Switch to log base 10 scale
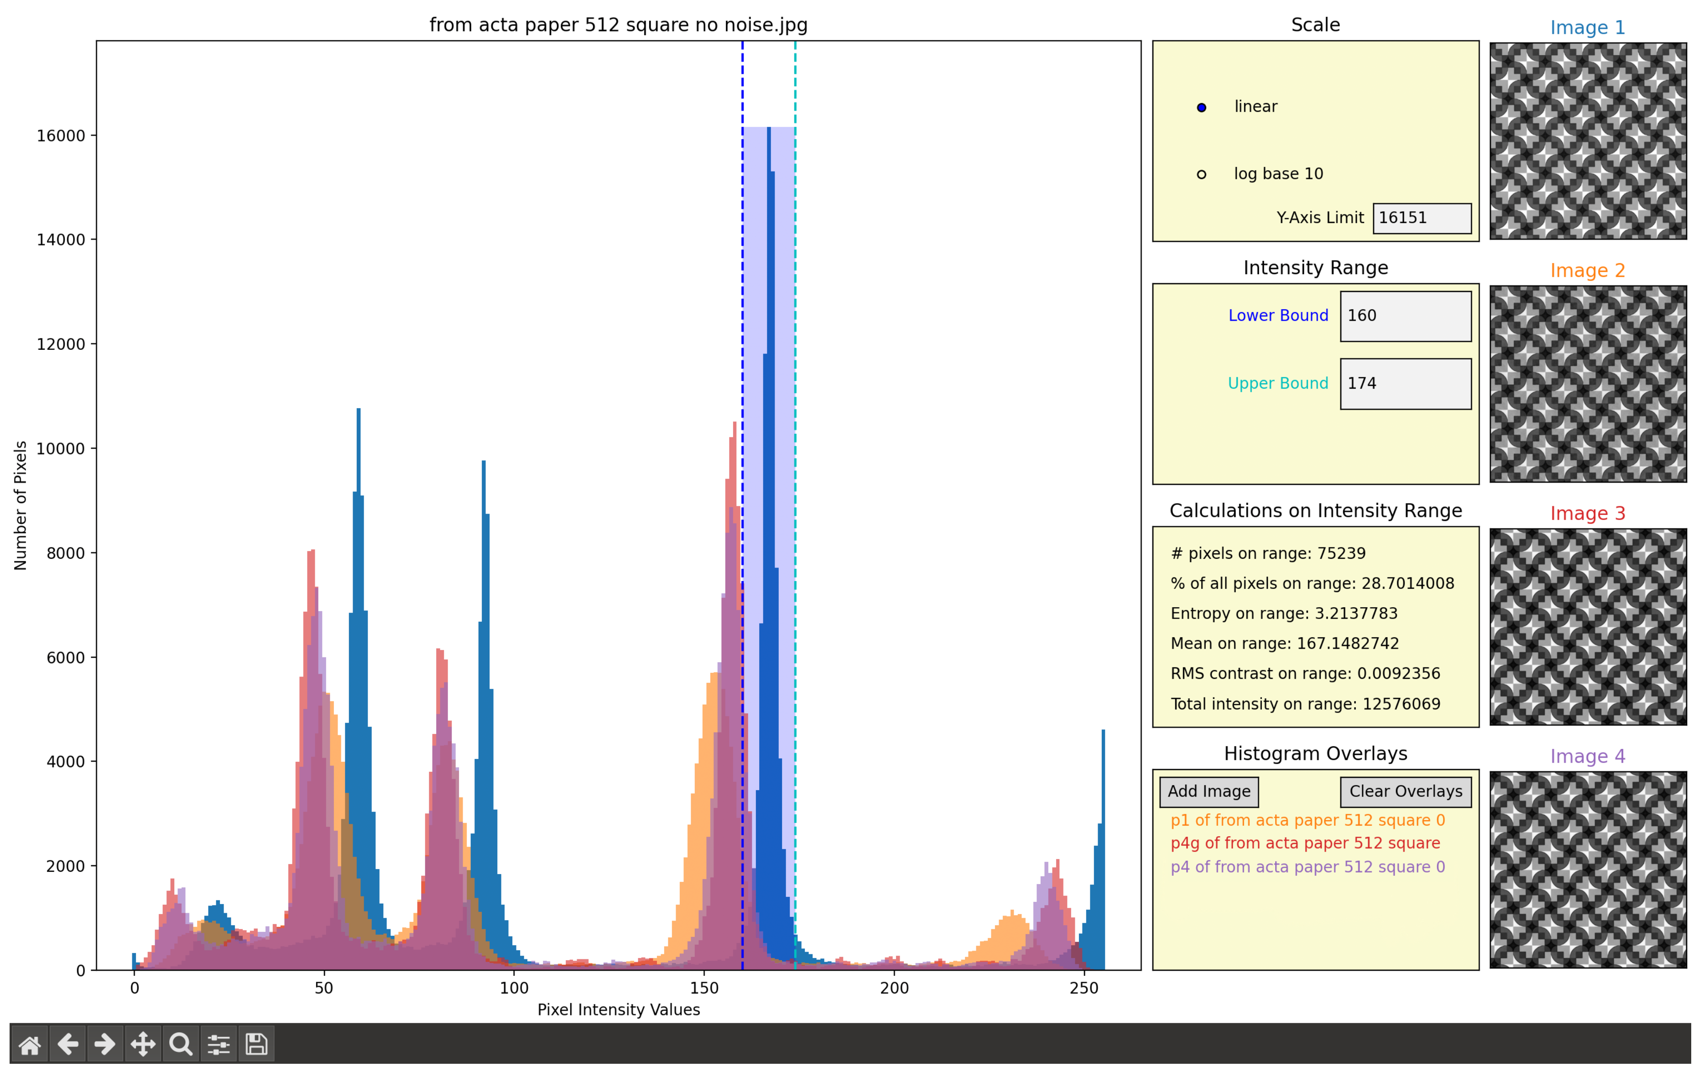Viewport: 1704px width, 1077px height. point(1201,173)
